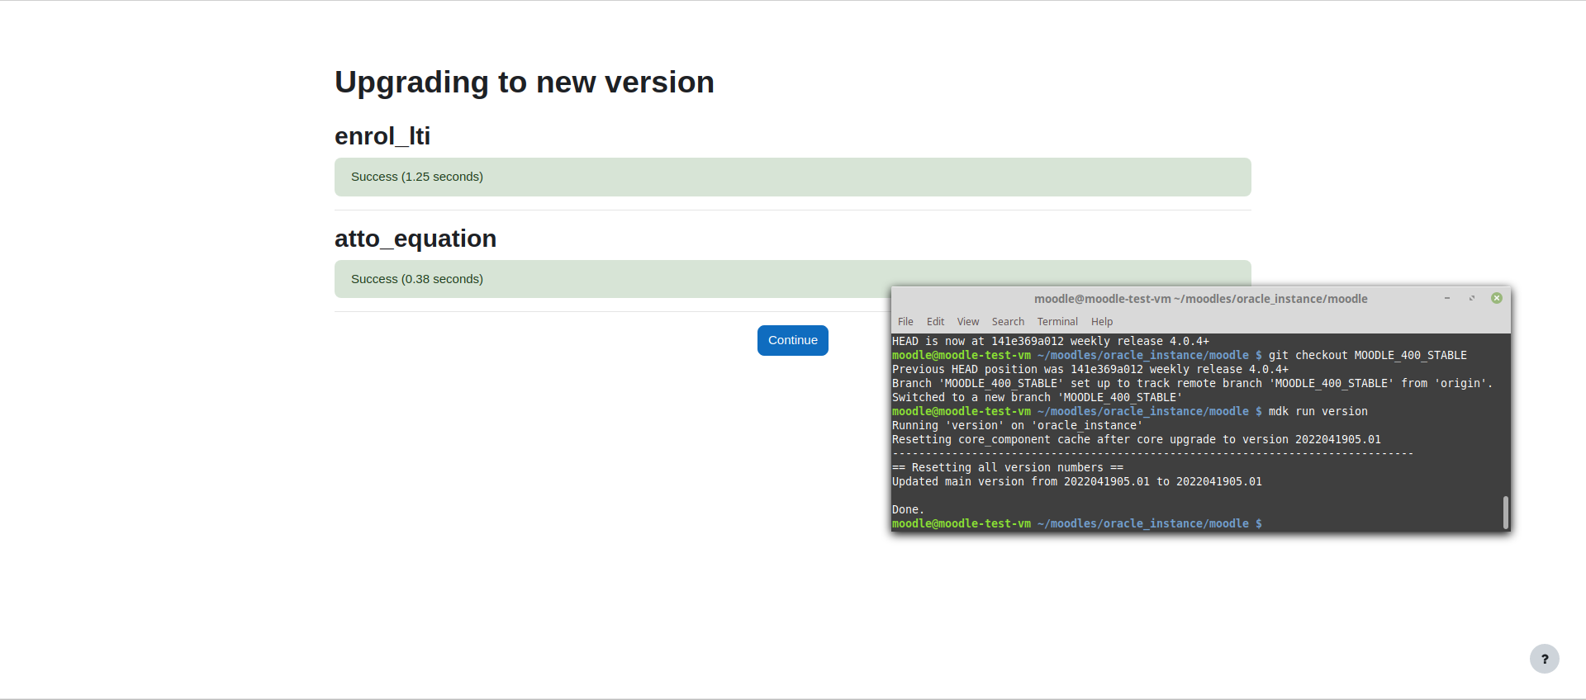Click the enrol_lti heading
This screenshot has width=1586, height=700.
tap(382, 136)
